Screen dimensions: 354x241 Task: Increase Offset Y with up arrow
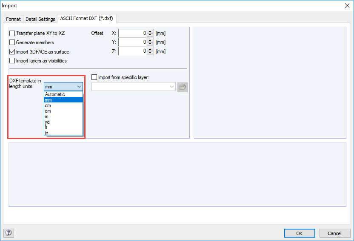click(x=150, y=40)
